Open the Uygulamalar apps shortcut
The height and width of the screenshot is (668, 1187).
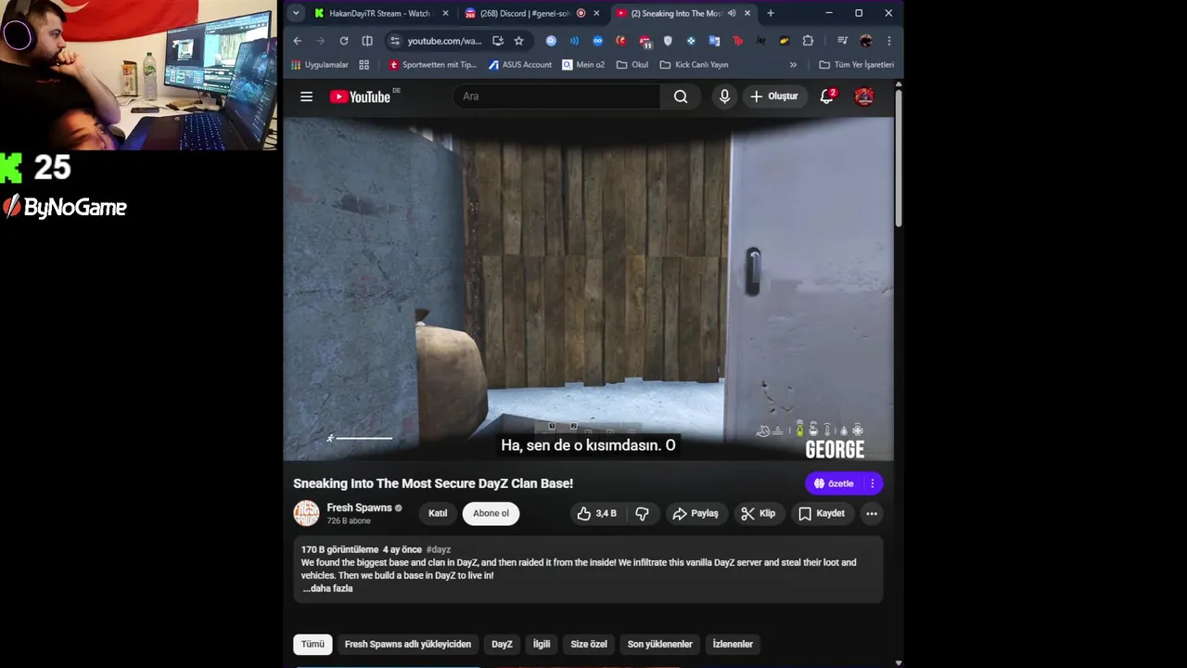coord(320,65)
